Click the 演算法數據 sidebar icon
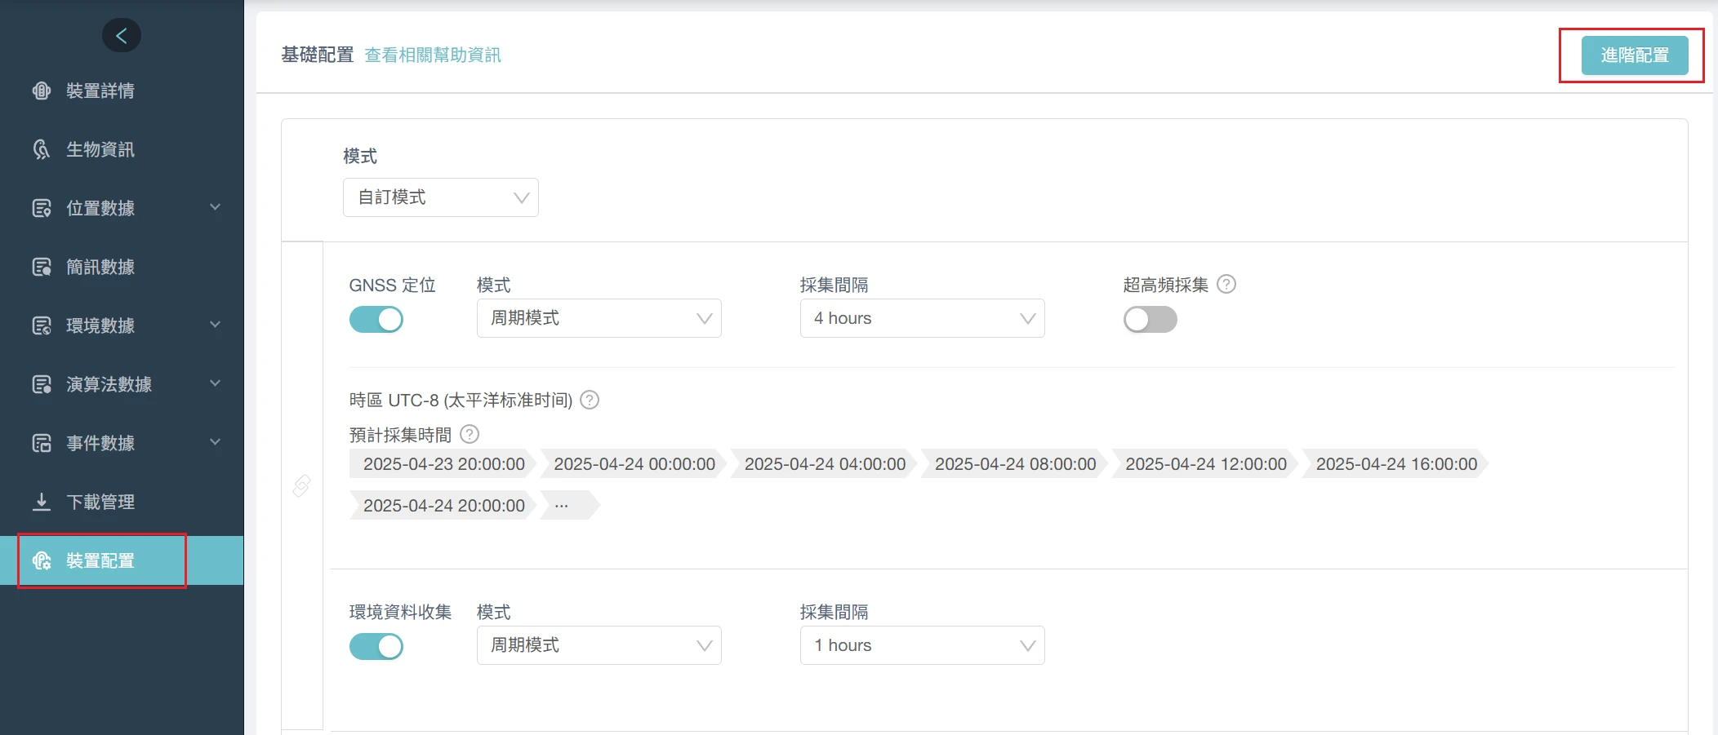This screenshot has height=735, width=1718. (42, 384)
